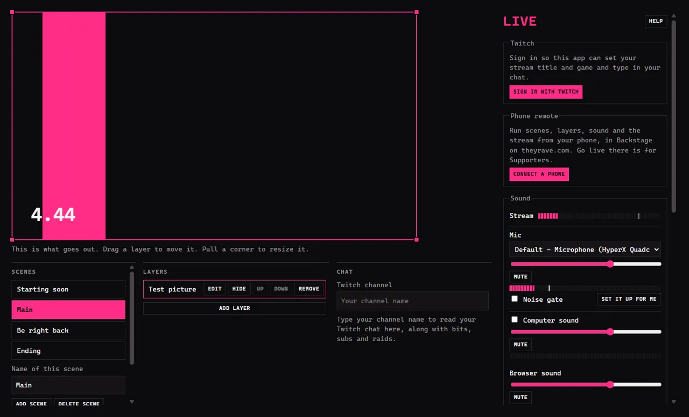Screen dimensions: 689x417
Task: Click the Computer sound volume slider
Action: 586,332
